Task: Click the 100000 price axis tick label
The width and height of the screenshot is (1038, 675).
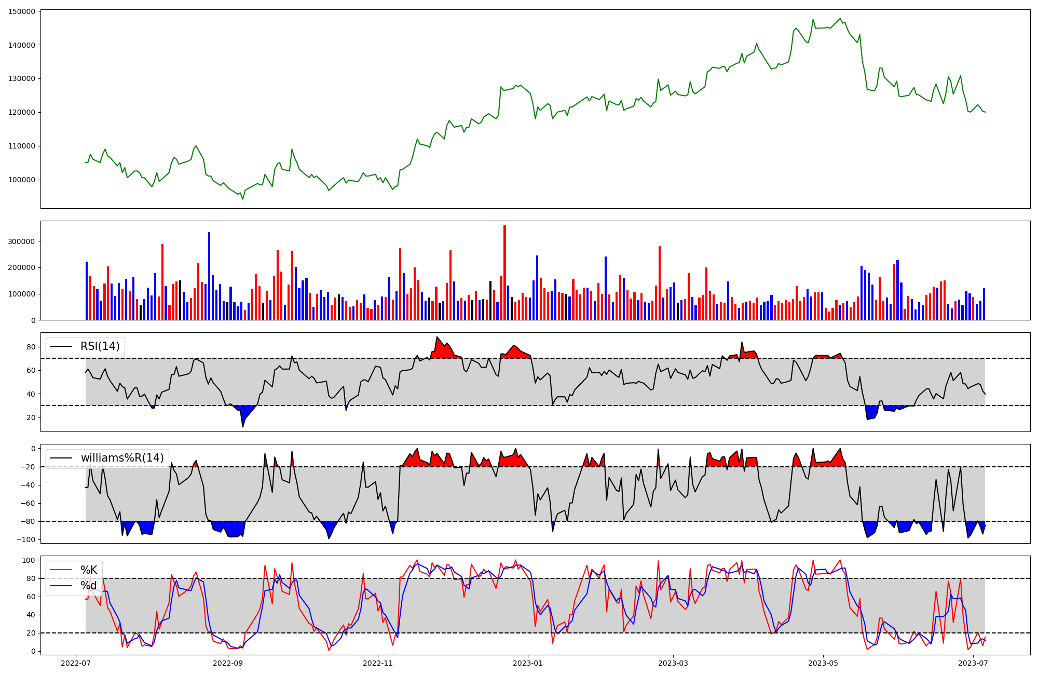Action: tap(22, 180)
